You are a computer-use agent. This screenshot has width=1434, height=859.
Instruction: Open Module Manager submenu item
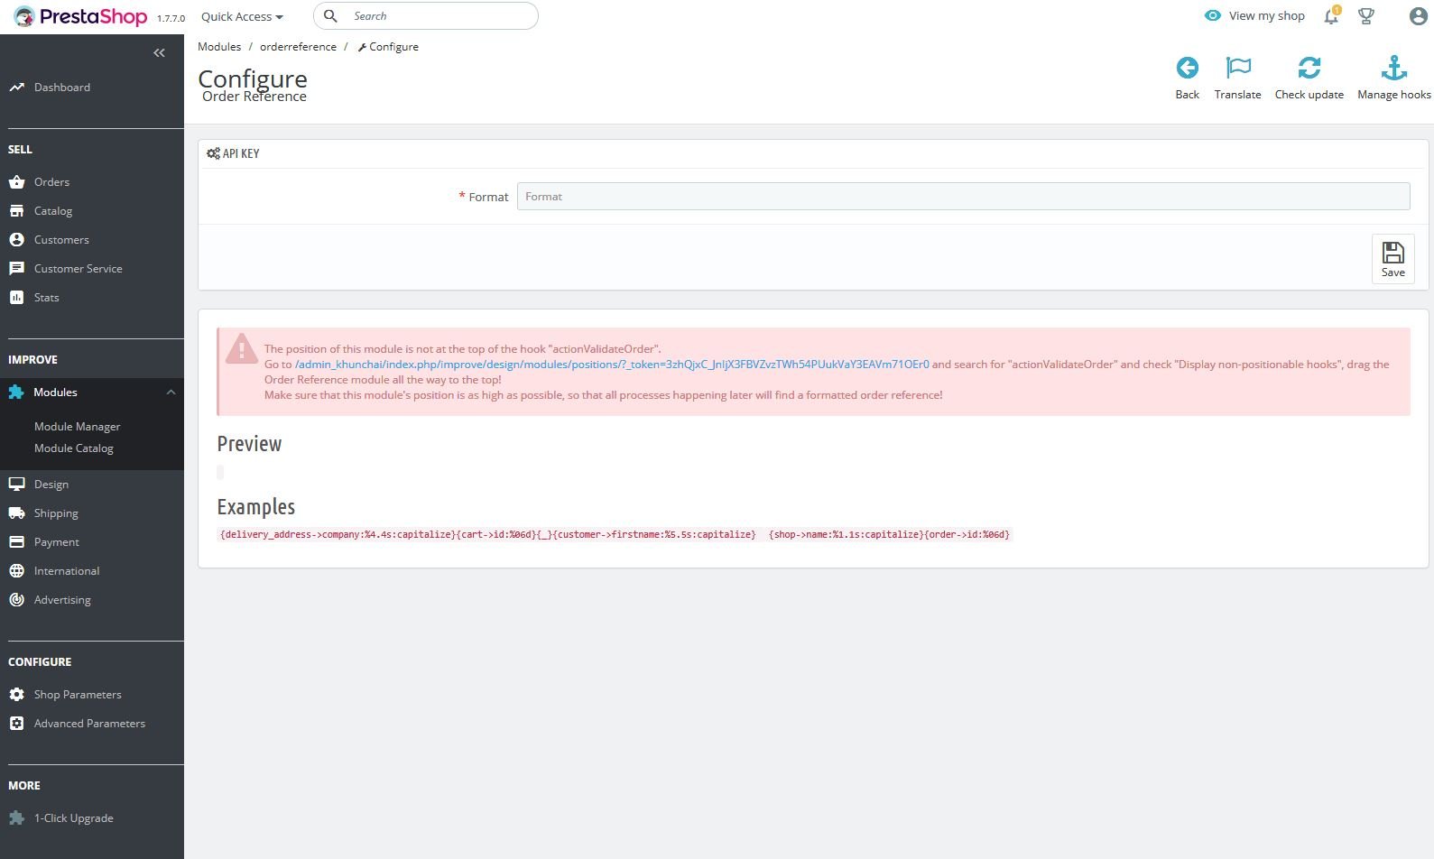click(78, 427)
